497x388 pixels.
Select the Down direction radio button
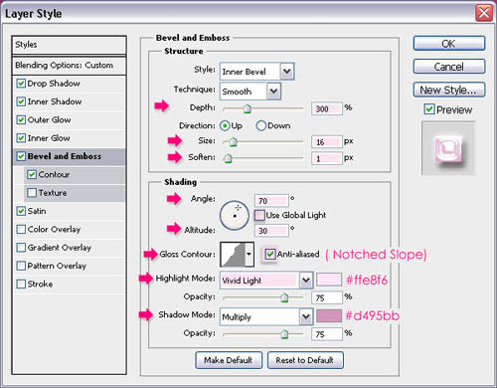pyautogui.click(x=261, y=125)
